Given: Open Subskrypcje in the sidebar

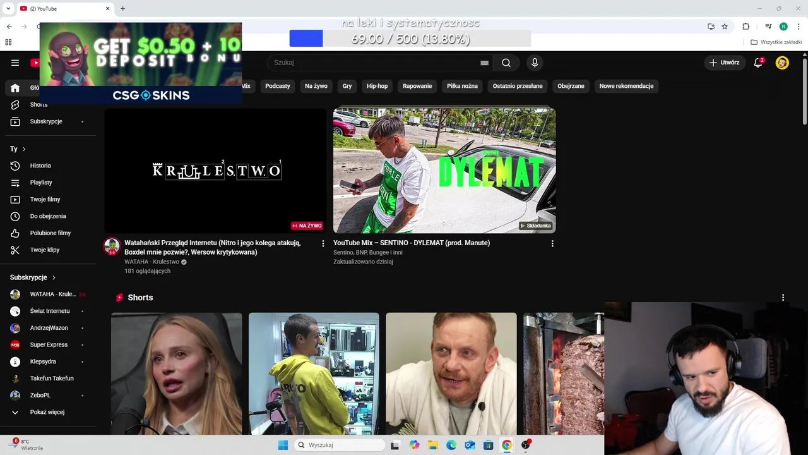Looking at the screenshot, I should 50,121.
